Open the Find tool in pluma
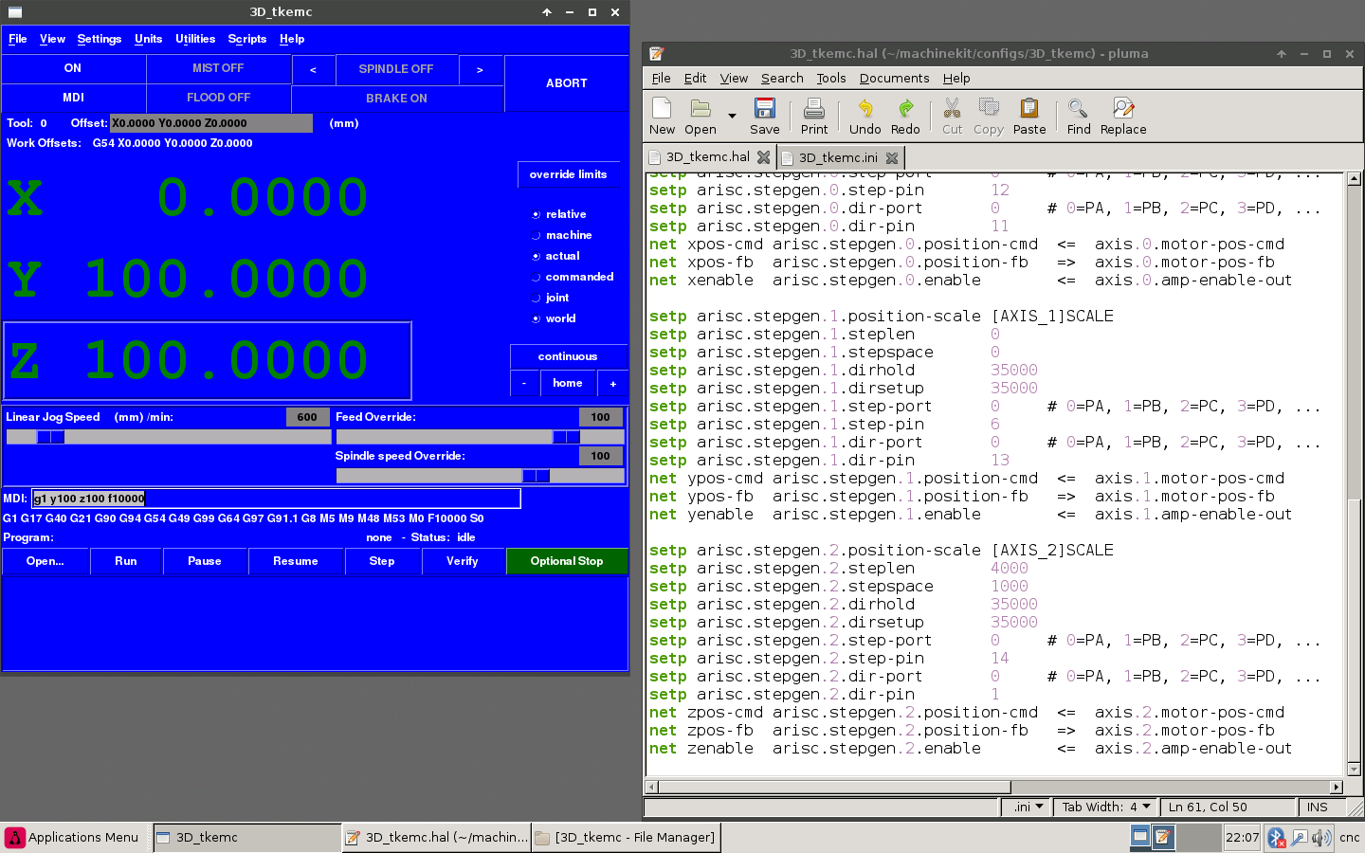 1078,117
